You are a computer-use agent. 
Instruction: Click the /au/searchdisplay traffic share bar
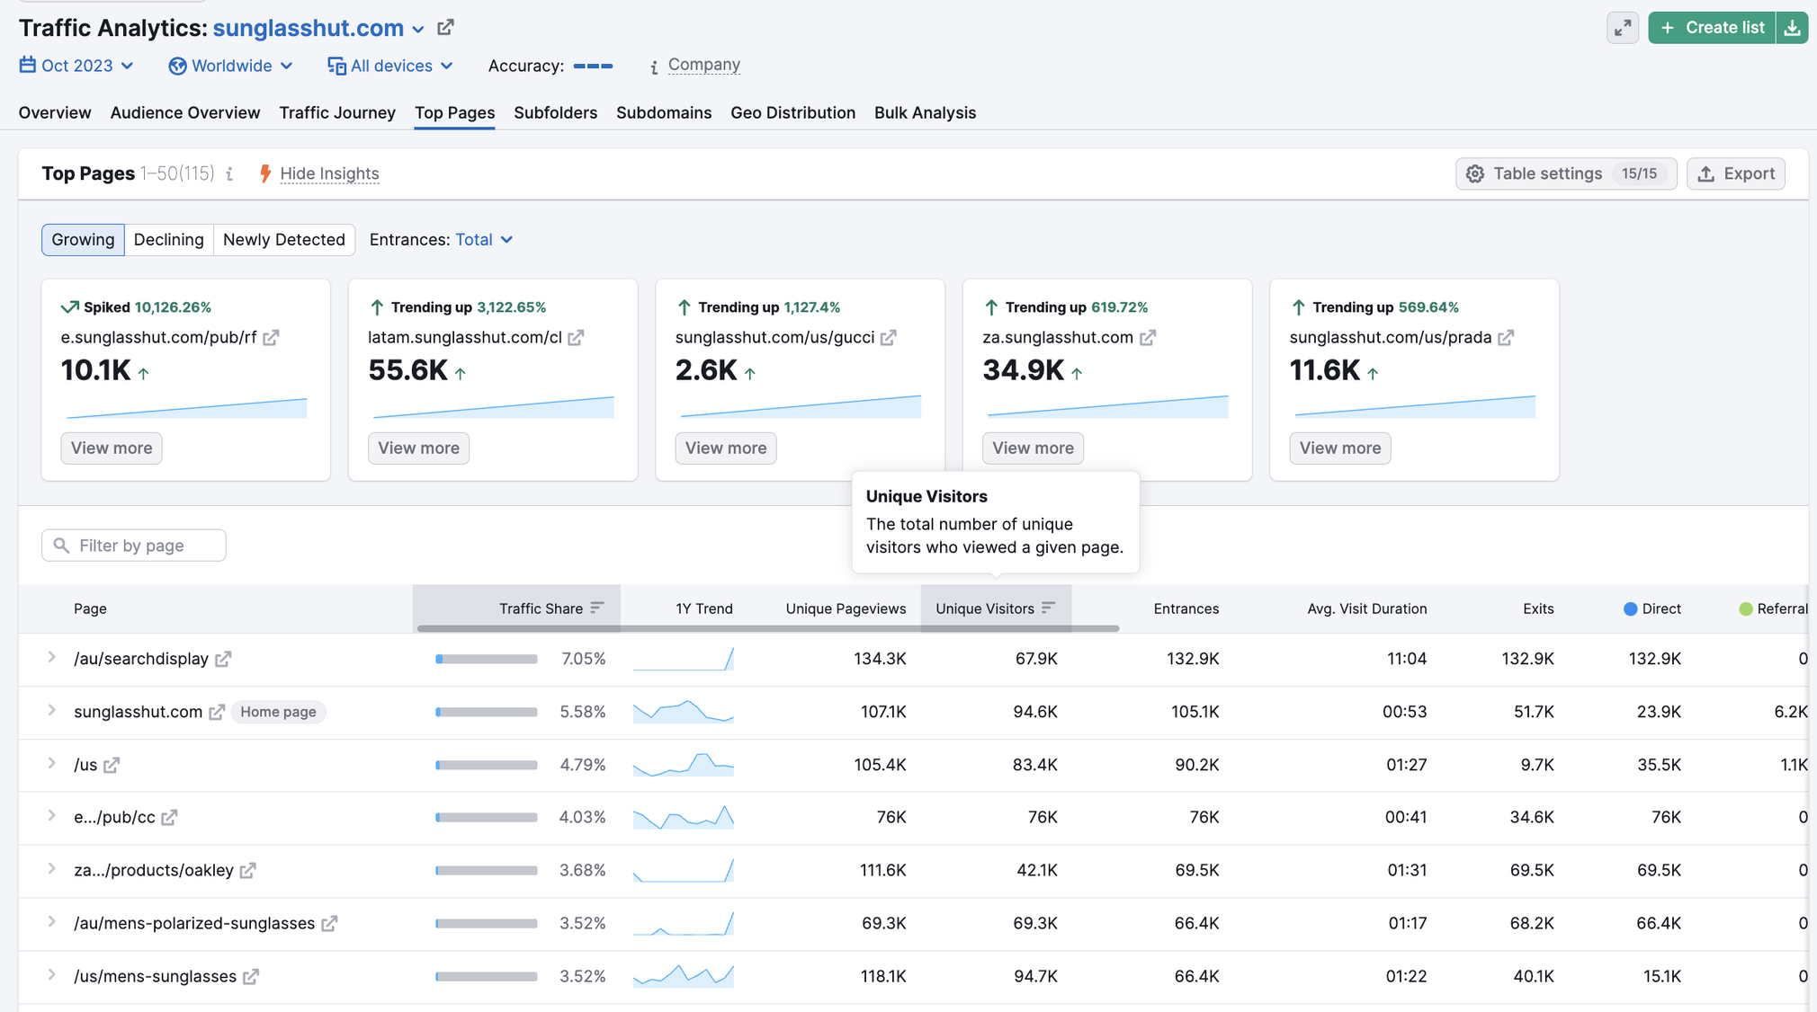487,660
